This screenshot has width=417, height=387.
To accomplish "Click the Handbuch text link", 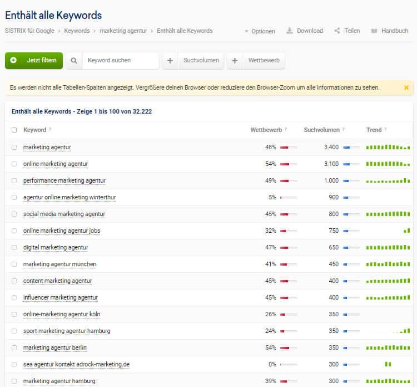I will pos(395,31).
